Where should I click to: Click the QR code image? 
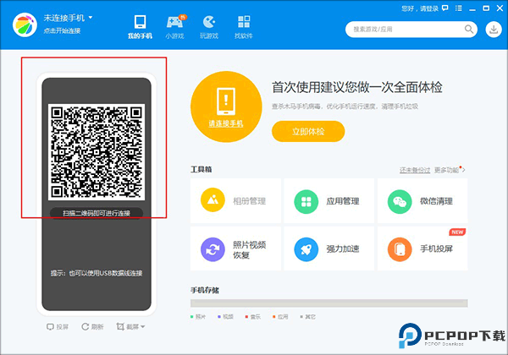pyautogui.click(x=97, y=152)
